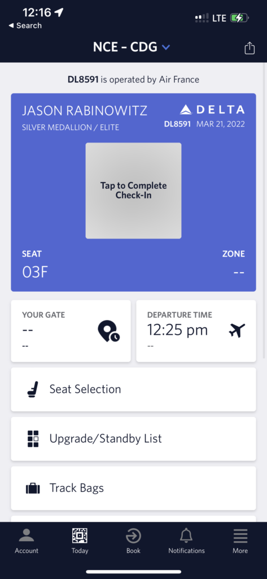Tap the airplane departure icon
This screenshot has height=579, width=267.
click(x=237, y=330)
